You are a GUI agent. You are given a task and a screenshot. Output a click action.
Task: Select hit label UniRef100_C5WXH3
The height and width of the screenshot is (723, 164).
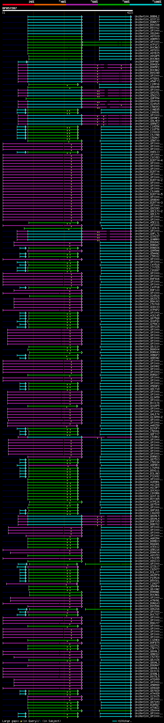click(x=147, y=107)
